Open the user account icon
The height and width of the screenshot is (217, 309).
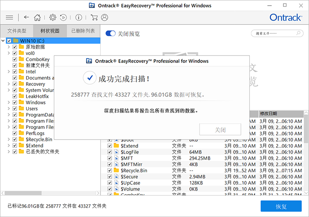click(105, 18)
